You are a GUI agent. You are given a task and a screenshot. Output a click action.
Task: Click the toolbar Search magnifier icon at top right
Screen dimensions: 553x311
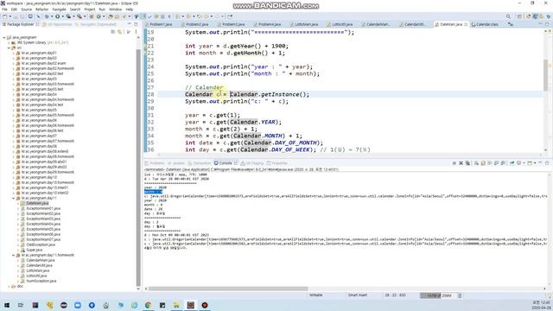pos(508,16)
